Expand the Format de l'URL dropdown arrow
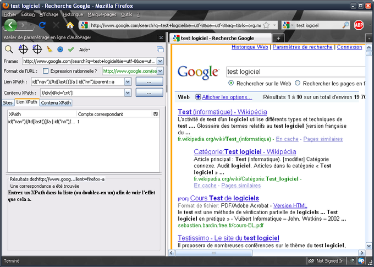The image size is (374, 267). coord(160,71)
